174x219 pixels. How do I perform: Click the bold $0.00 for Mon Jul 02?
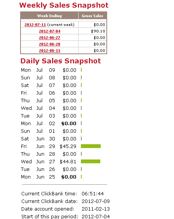69,124
